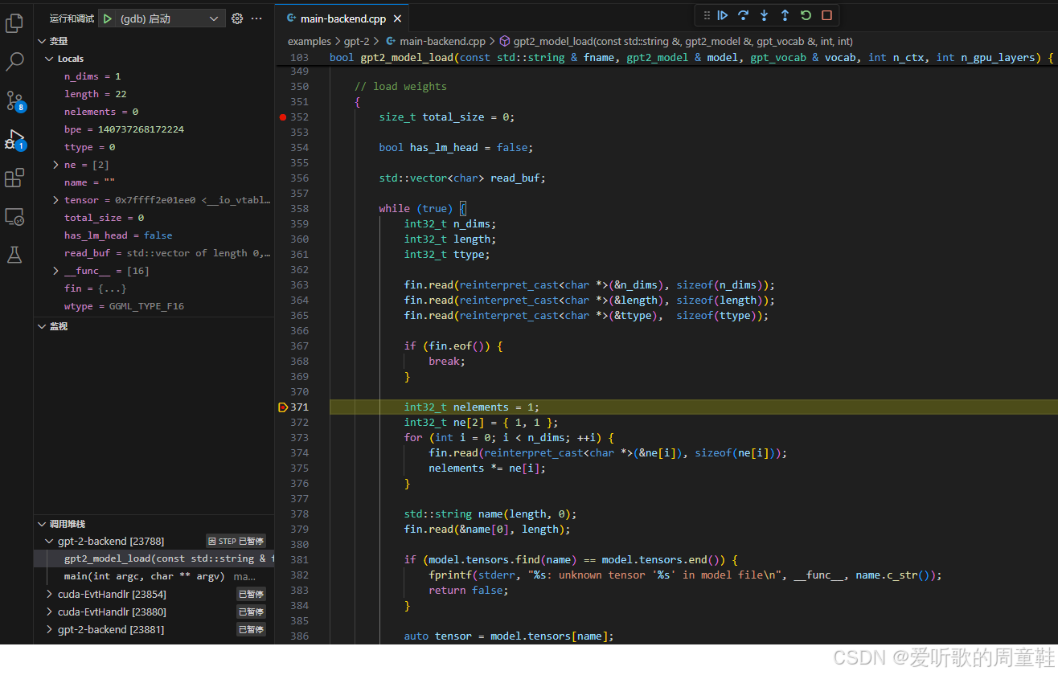Image resolution: width=1058 pixels, height=675 pixels.
Task: Open the Explorer view in activity bar
Action: pyautogui.click(x=14, y=24)
